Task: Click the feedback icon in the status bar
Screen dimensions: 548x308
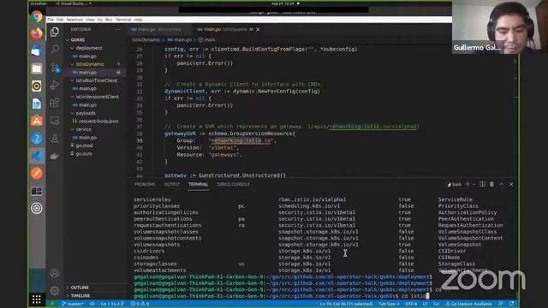Action: [501, 304]
